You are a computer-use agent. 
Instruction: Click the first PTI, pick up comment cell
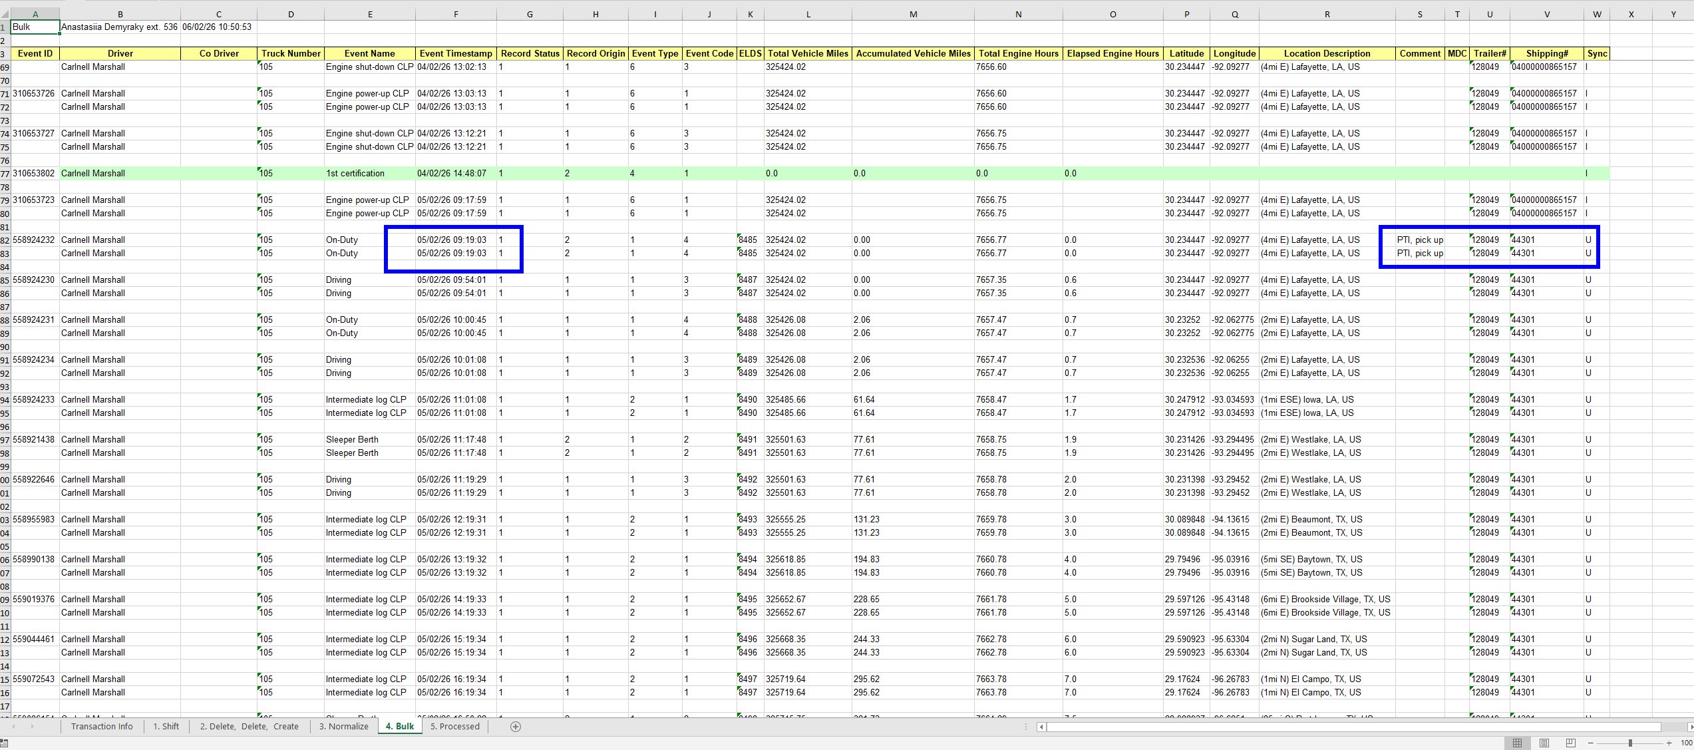(x=1420, y=240)
